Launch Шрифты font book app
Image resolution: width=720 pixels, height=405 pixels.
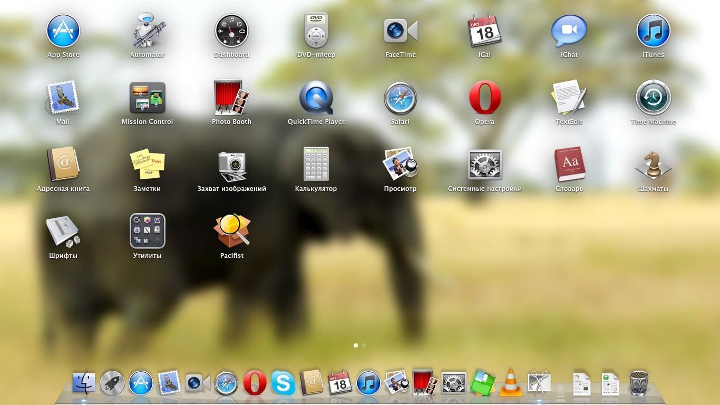coord(63,232)
